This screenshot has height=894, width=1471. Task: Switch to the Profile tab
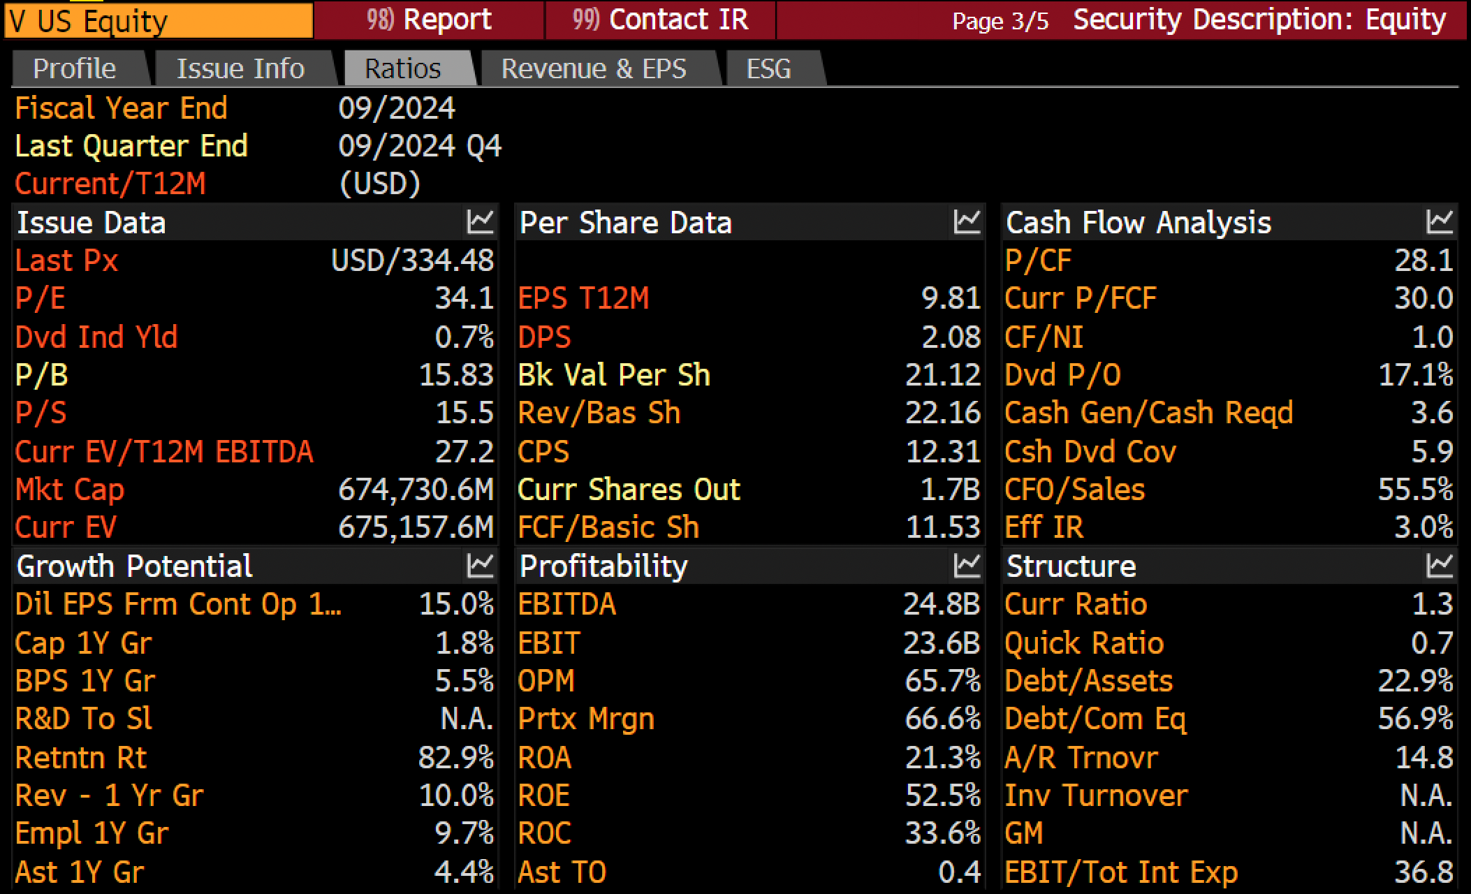pyautogui.click(x=75, y=68)
